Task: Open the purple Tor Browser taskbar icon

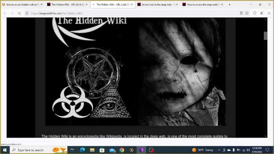Action: [141, 150]
